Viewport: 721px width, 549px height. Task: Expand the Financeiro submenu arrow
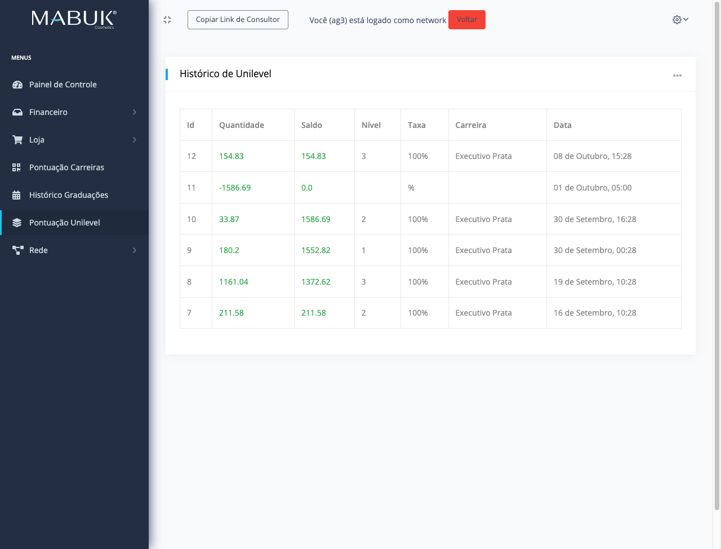pos(135,112)
